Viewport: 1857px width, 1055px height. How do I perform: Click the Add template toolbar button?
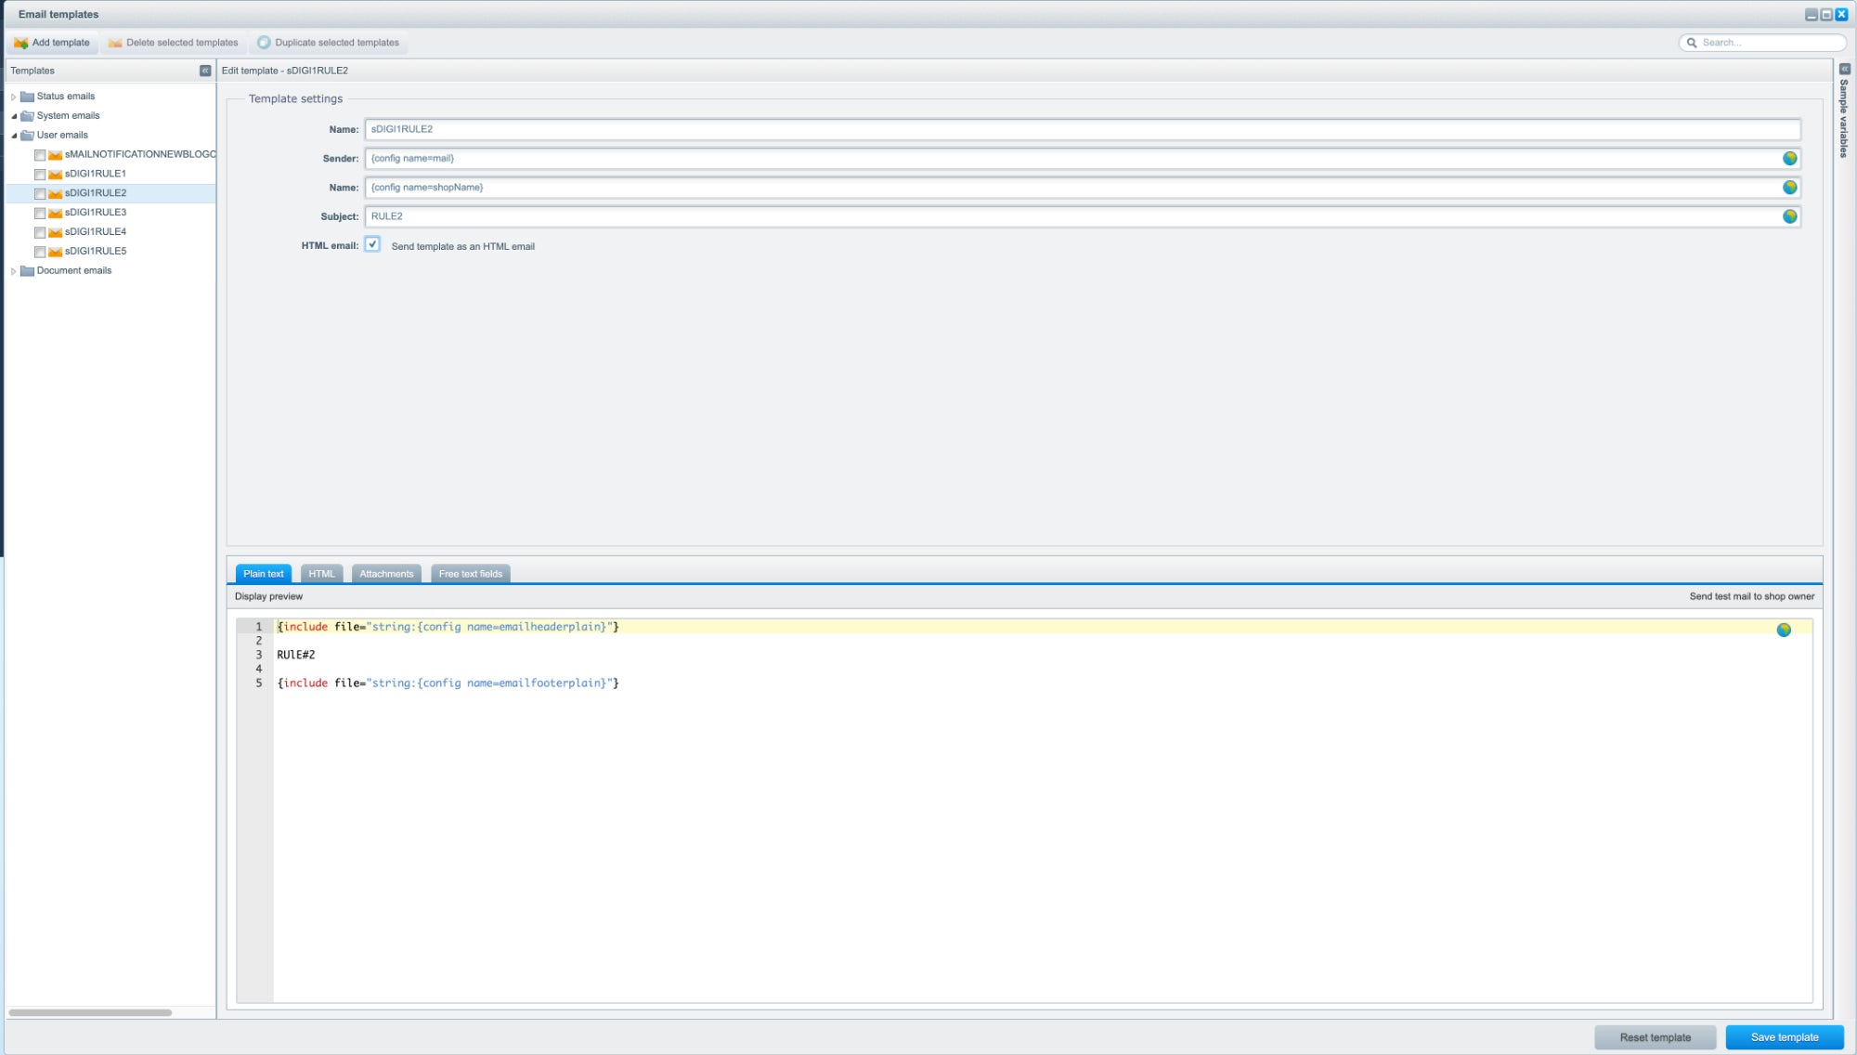pyautogui.click(x=53, y=43)
